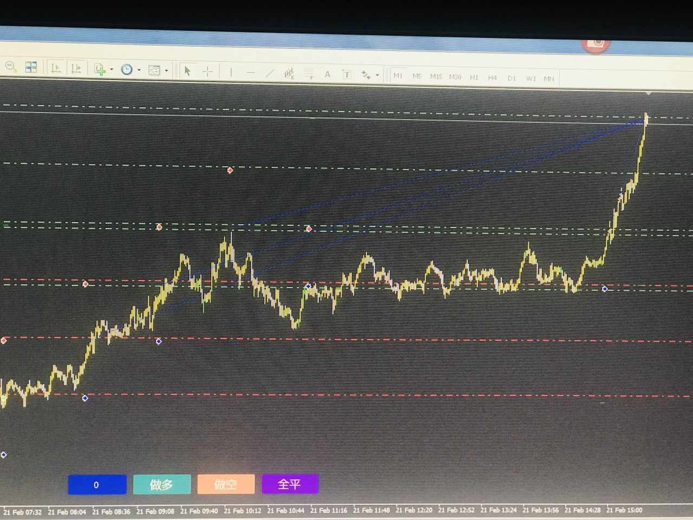Switch chart to D1 timeframe
The height and width of the screenshot is (520, 693).
point(512,79)
